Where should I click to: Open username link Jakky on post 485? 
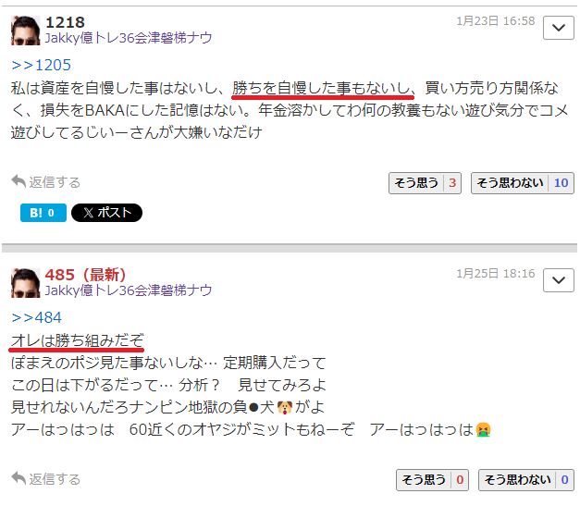[129, 290]
